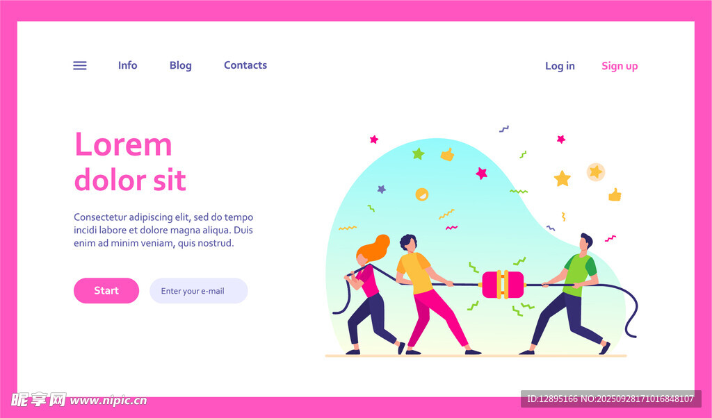
Task: Click the yellow smiley face icon
Action: click(x=422, y=194)
